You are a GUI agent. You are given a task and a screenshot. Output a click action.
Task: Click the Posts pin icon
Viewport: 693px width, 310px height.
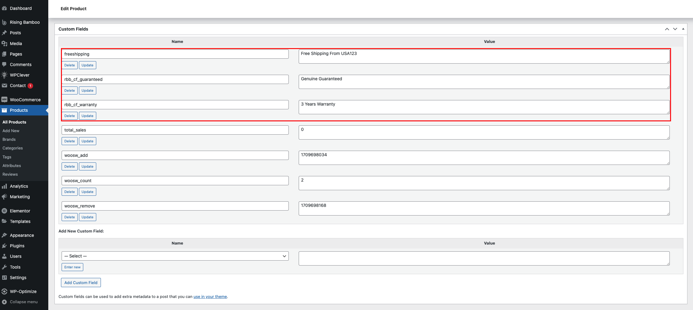click(x=4, y=33)
